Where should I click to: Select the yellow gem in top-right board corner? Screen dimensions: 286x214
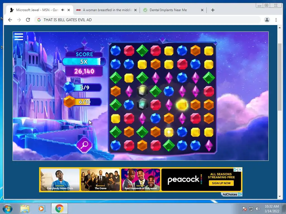[209, 50]
